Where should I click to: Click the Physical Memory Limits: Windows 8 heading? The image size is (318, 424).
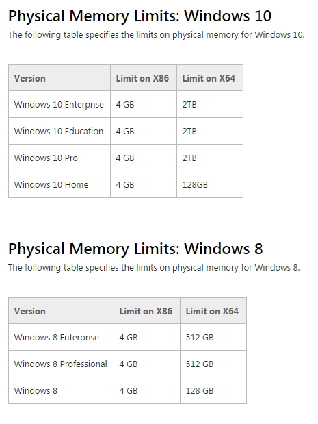(135, 249)
